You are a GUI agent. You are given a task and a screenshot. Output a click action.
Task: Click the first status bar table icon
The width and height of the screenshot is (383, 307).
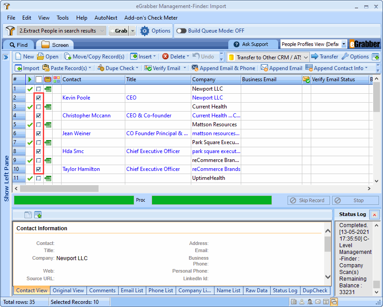(294, 302)
